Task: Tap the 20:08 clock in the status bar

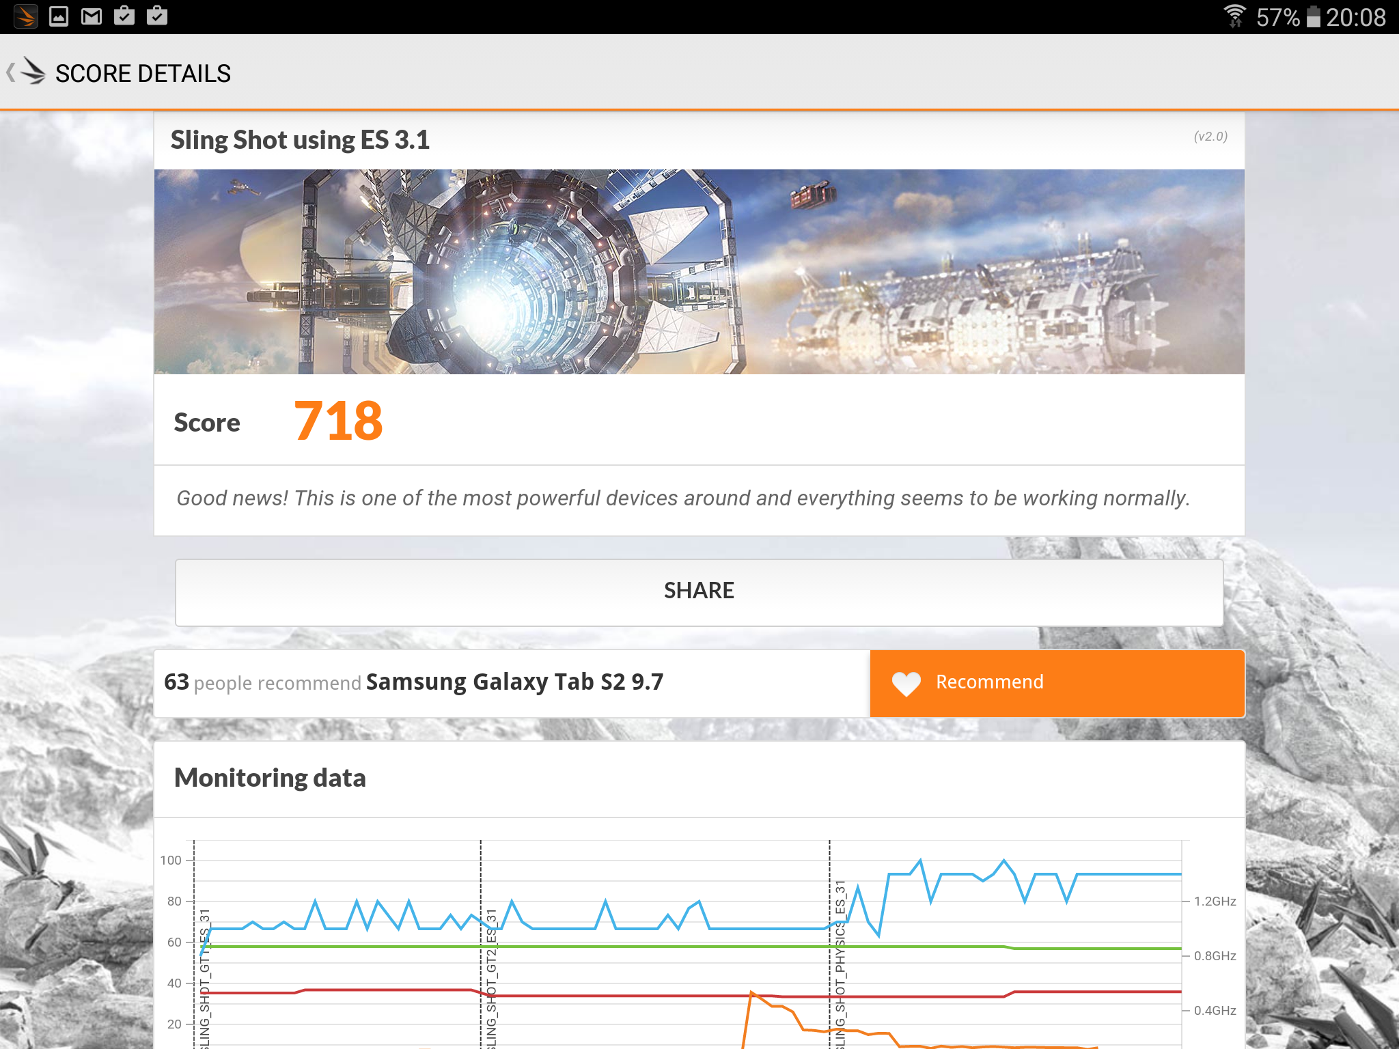Action: click(1356, 17)
